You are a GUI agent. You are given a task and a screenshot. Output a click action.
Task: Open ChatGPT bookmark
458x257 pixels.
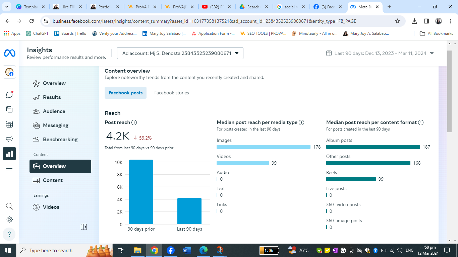(x=38, y=33)
